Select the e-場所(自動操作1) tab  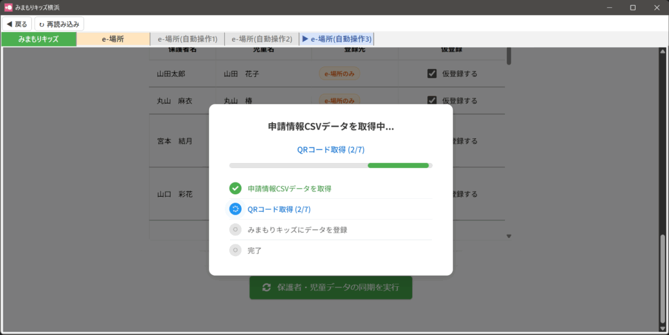(x=188, y=39)
